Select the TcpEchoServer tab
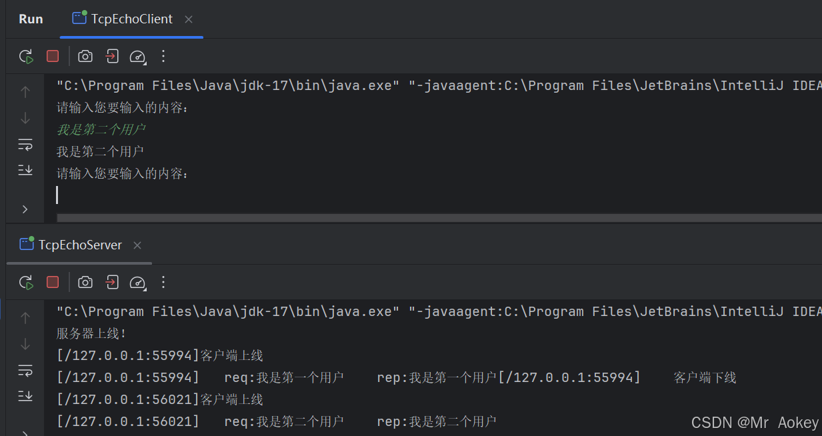The width and height of the screenshot is (822, 436). (x=80, y=245)
